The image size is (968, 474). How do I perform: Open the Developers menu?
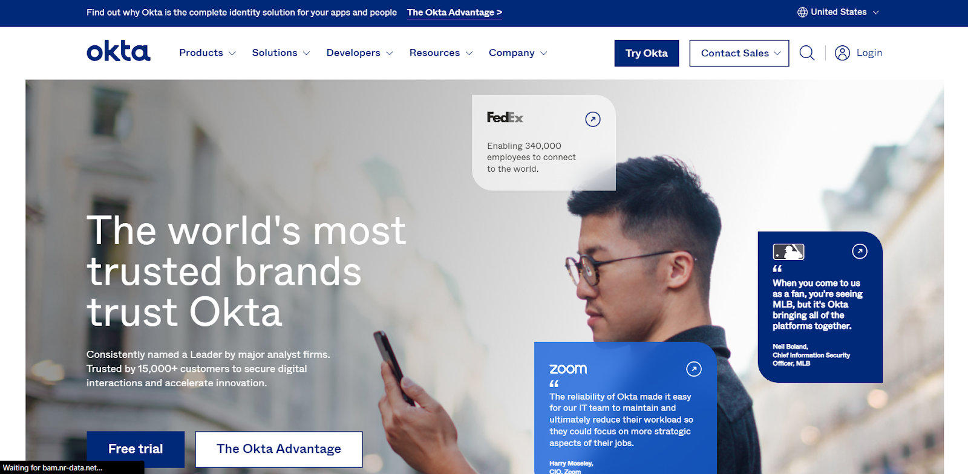[360, 53]
